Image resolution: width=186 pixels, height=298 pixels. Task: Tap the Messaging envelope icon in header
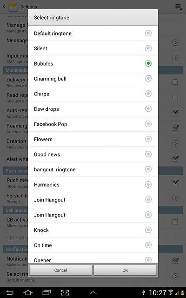(13, 6)
